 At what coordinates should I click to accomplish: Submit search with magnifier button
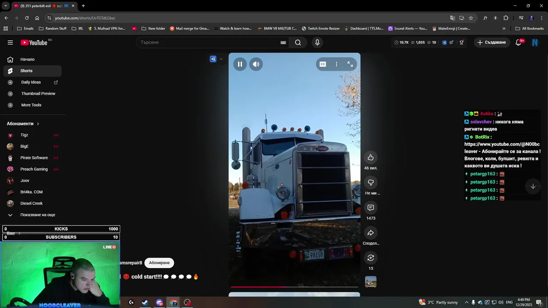coord(298,42)
